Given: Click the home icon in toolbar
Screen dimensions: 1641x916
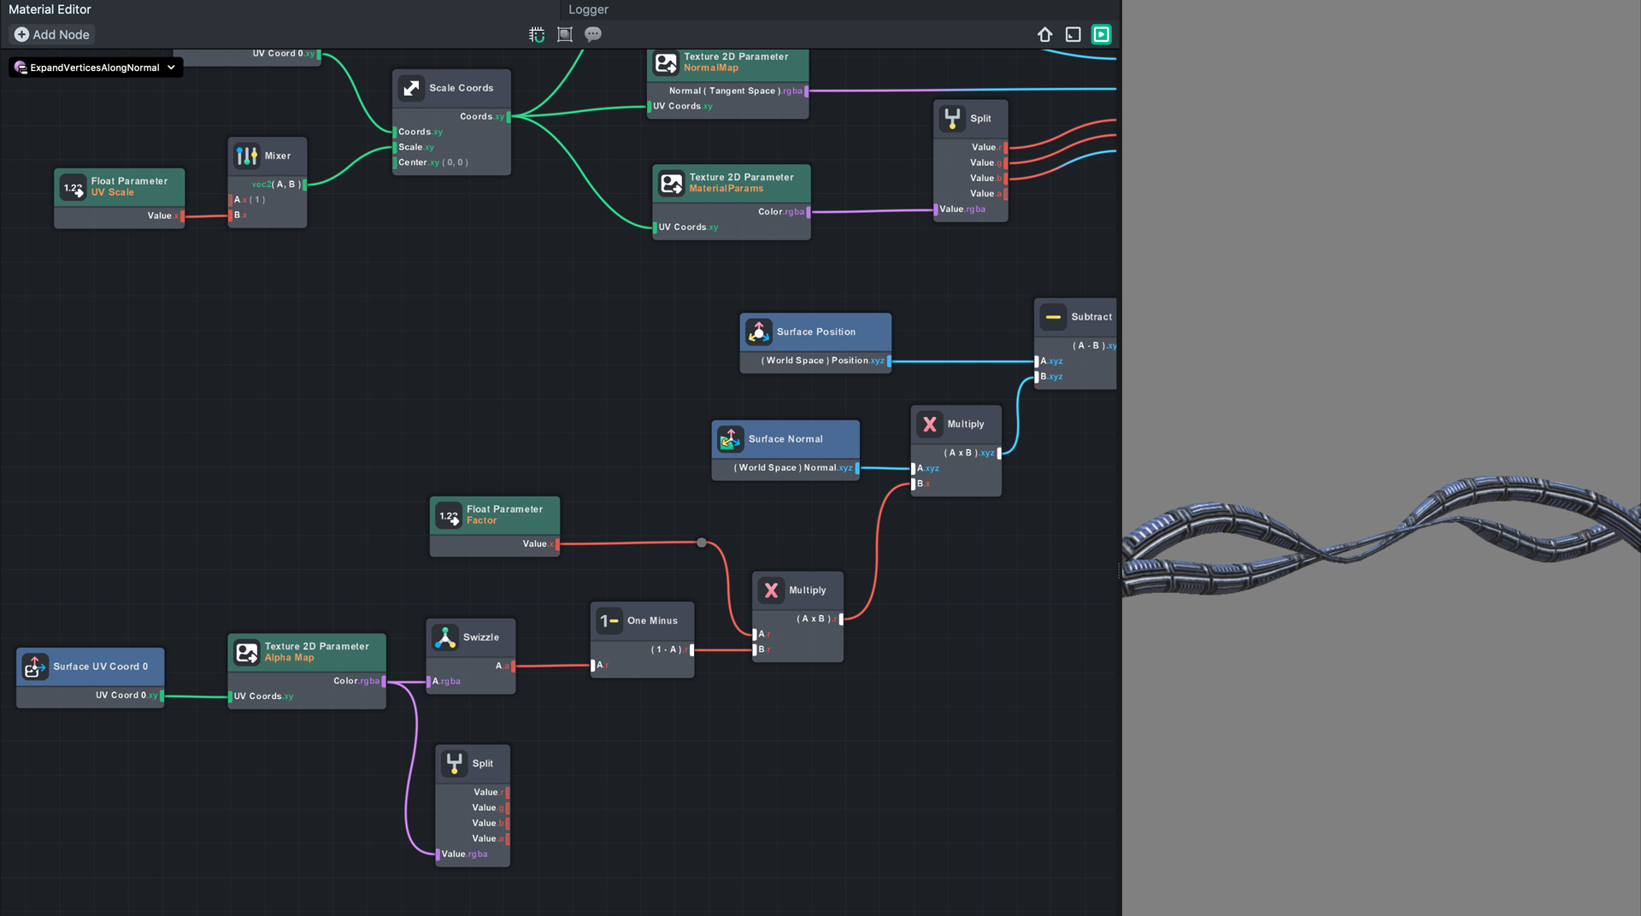Looking at the screenshot, I should coord(1044,35).
